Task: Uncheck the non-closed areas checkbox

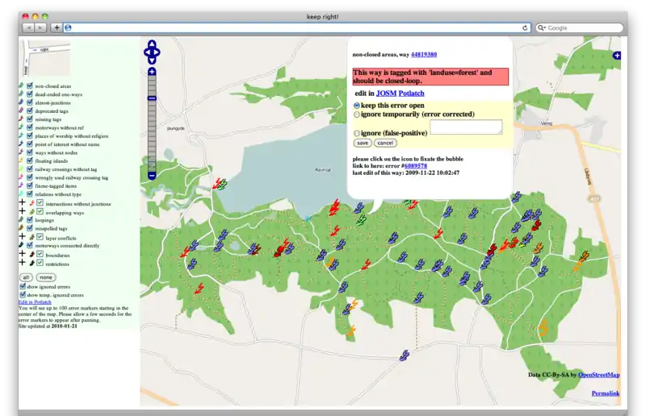Action: tap(29, 85)
